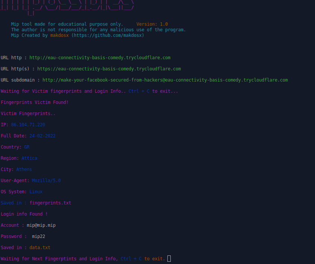
Task: Open the makdosx GitHub link
Action: 108,35
